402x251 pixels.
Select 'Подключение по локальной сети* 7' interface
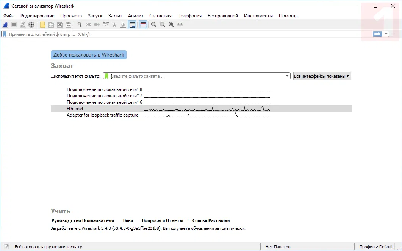[x=201, y=96]
